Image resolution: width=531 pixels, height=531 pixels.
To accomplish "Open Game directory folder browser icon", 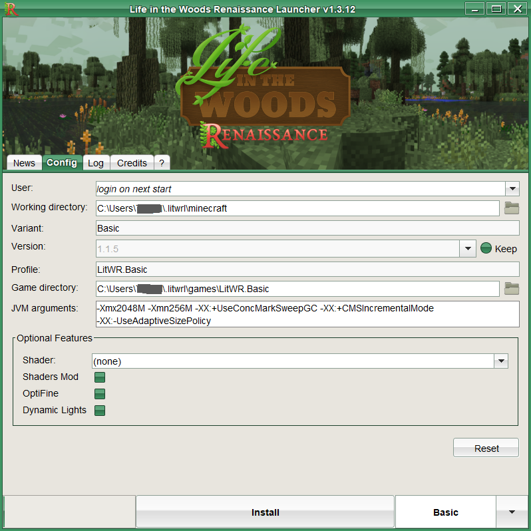I will pyautogui.click(x=511, y=289).
